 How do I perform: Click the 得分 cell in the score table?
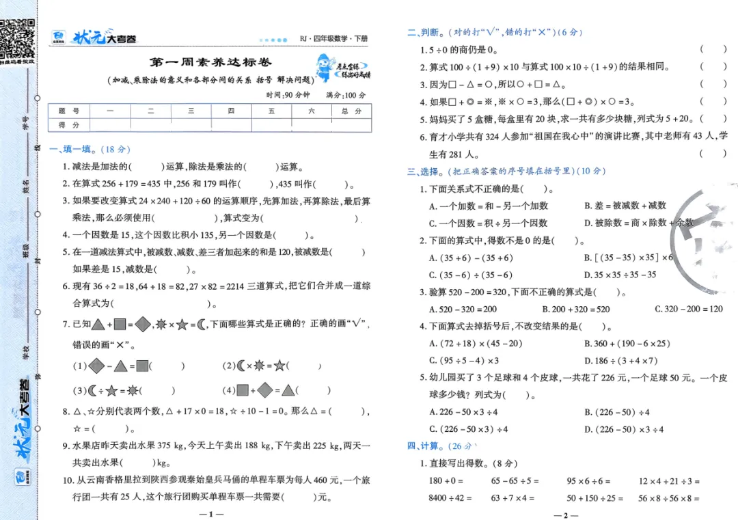pos(69,125)
